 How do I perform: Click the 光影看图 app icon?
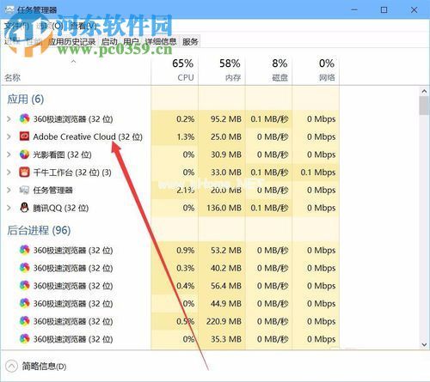tap(24, 155)
